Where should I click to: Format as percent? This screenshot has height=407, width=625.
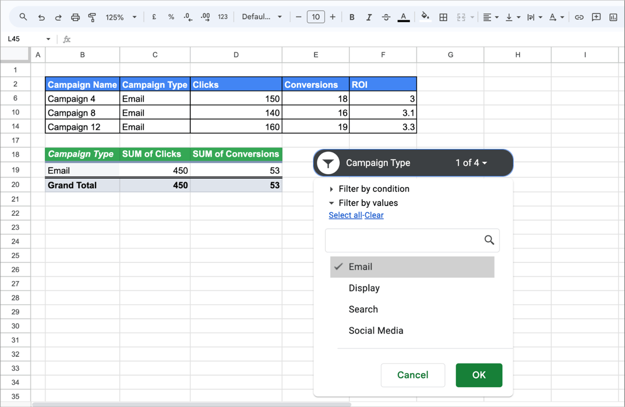(x=171, y=17)
